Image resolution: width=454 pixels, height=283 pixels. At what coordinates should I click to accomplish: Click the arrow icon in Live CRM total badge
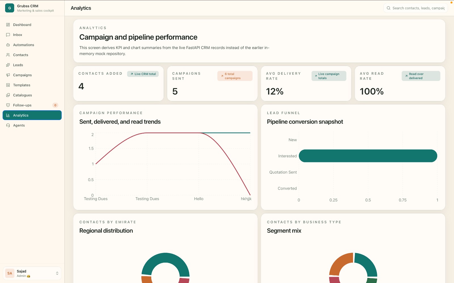point(132,74)
